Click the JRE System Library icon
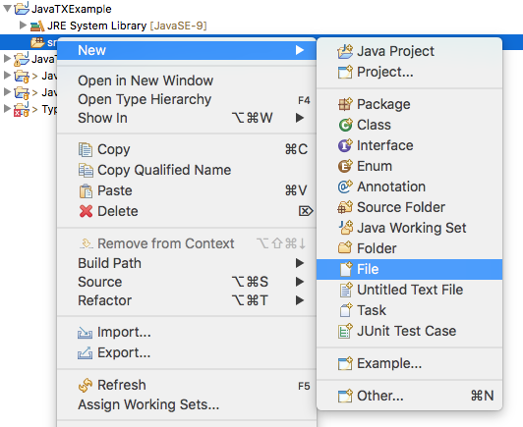Screen dimensions: 523x427 tap(37, 26)
